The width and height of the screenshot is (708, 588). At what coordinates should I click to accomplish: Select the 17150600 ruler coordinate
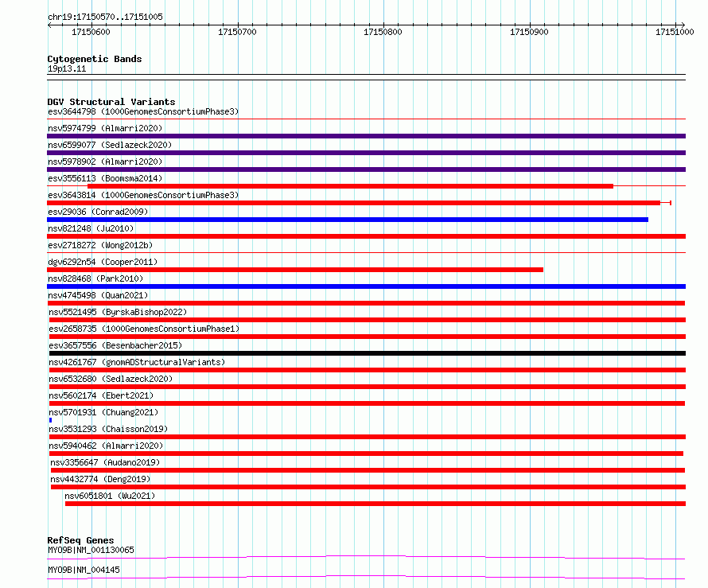click(91, 32)
